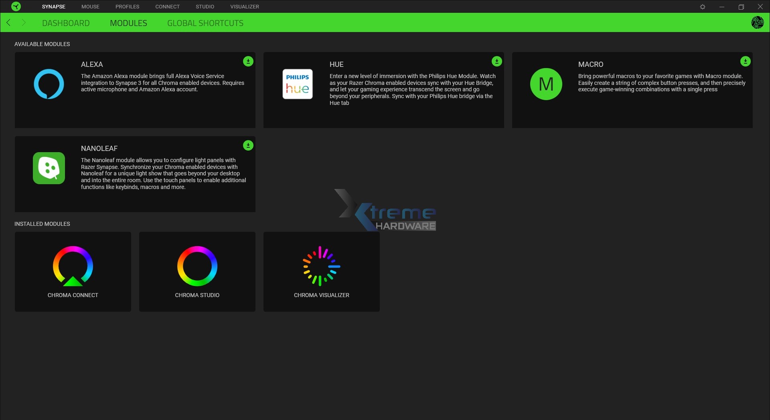Screen dimensions: 770x420
Task: Click the Nanoleaf green logo thumbnail
Action: coord(49,168)
